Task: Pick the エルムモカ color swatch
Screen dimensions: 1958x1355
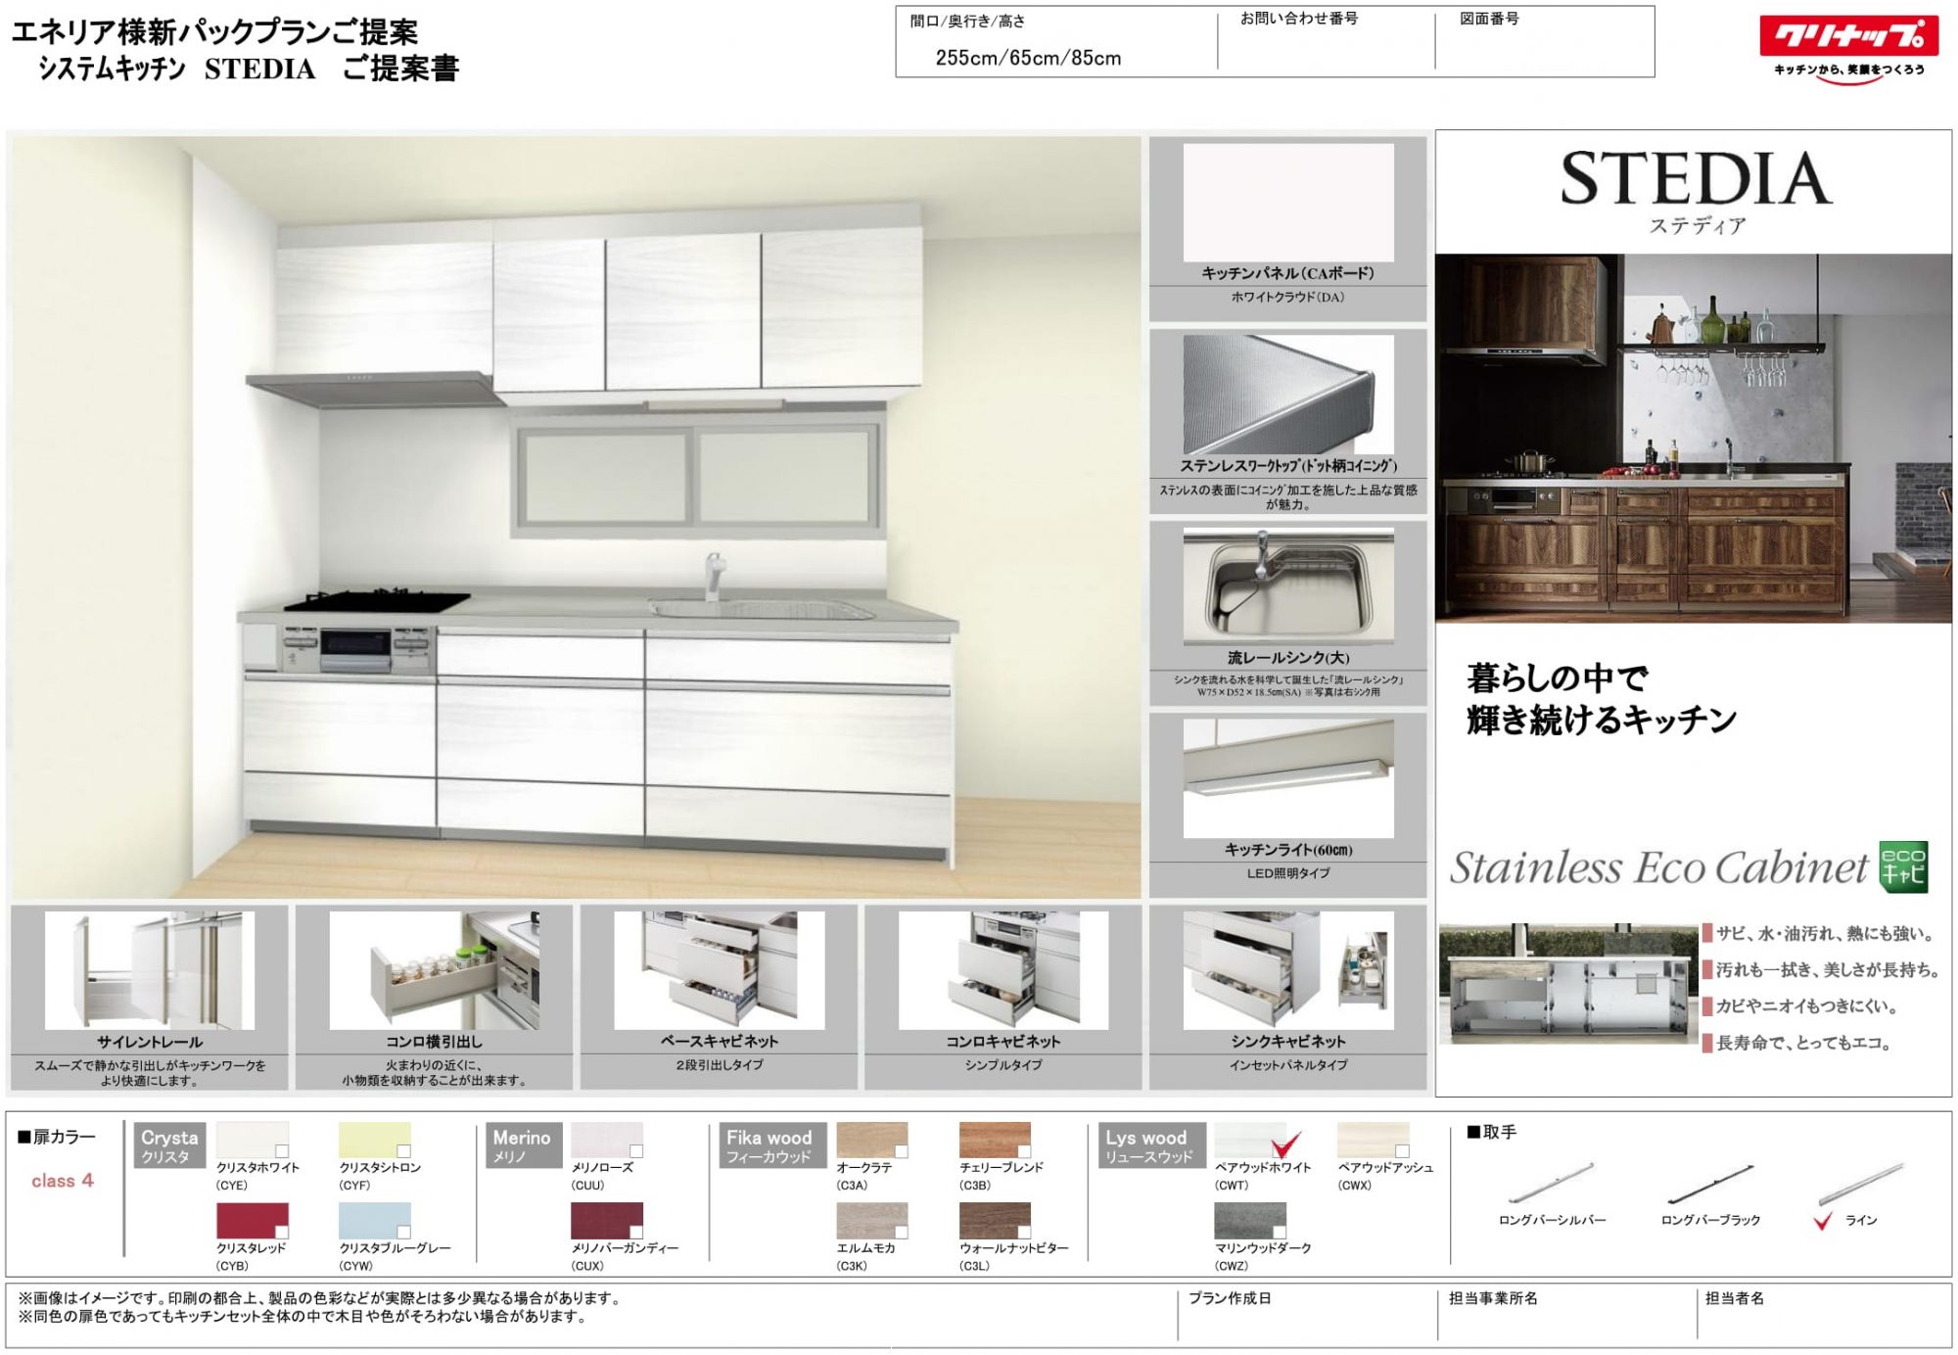Action: coord(872,1221)
